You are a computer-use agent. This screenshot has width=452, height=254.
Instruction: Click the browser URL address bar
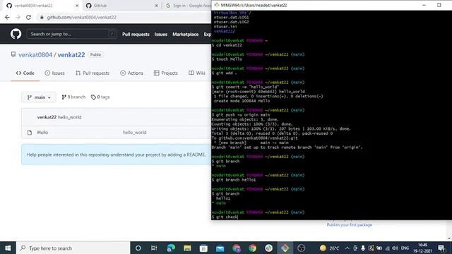124,17
